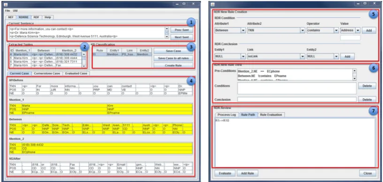
Task: Select the Cornerstone Case tab
Action: pyautogui.click(x=47, y=73)
